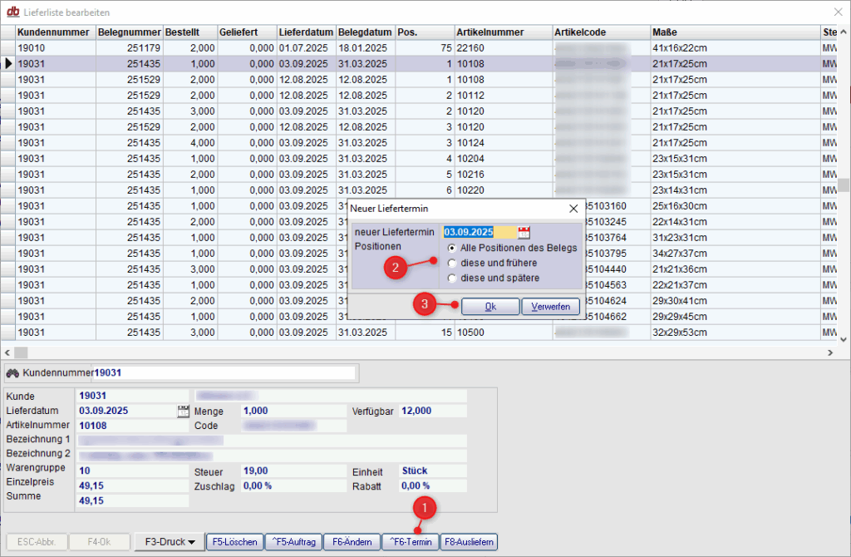The width and height of the screenshot is (851, 557).
Task: Click the Pos. column header
Action: tap(425, 32)
